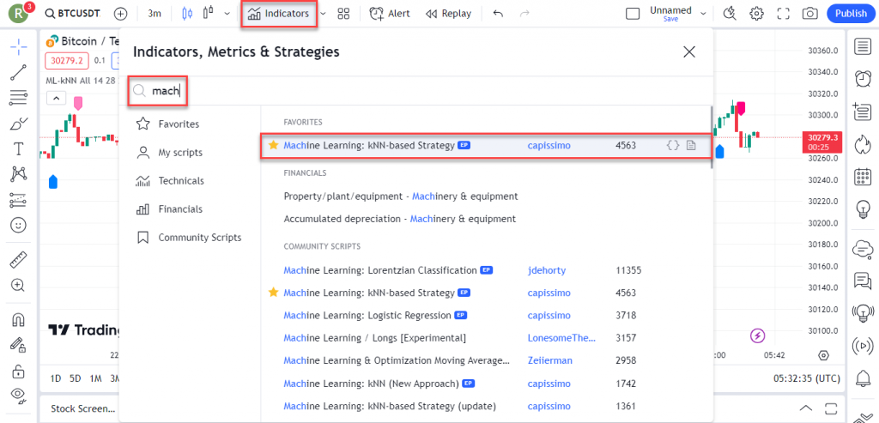Open chart settings gear

coord(757,14)
